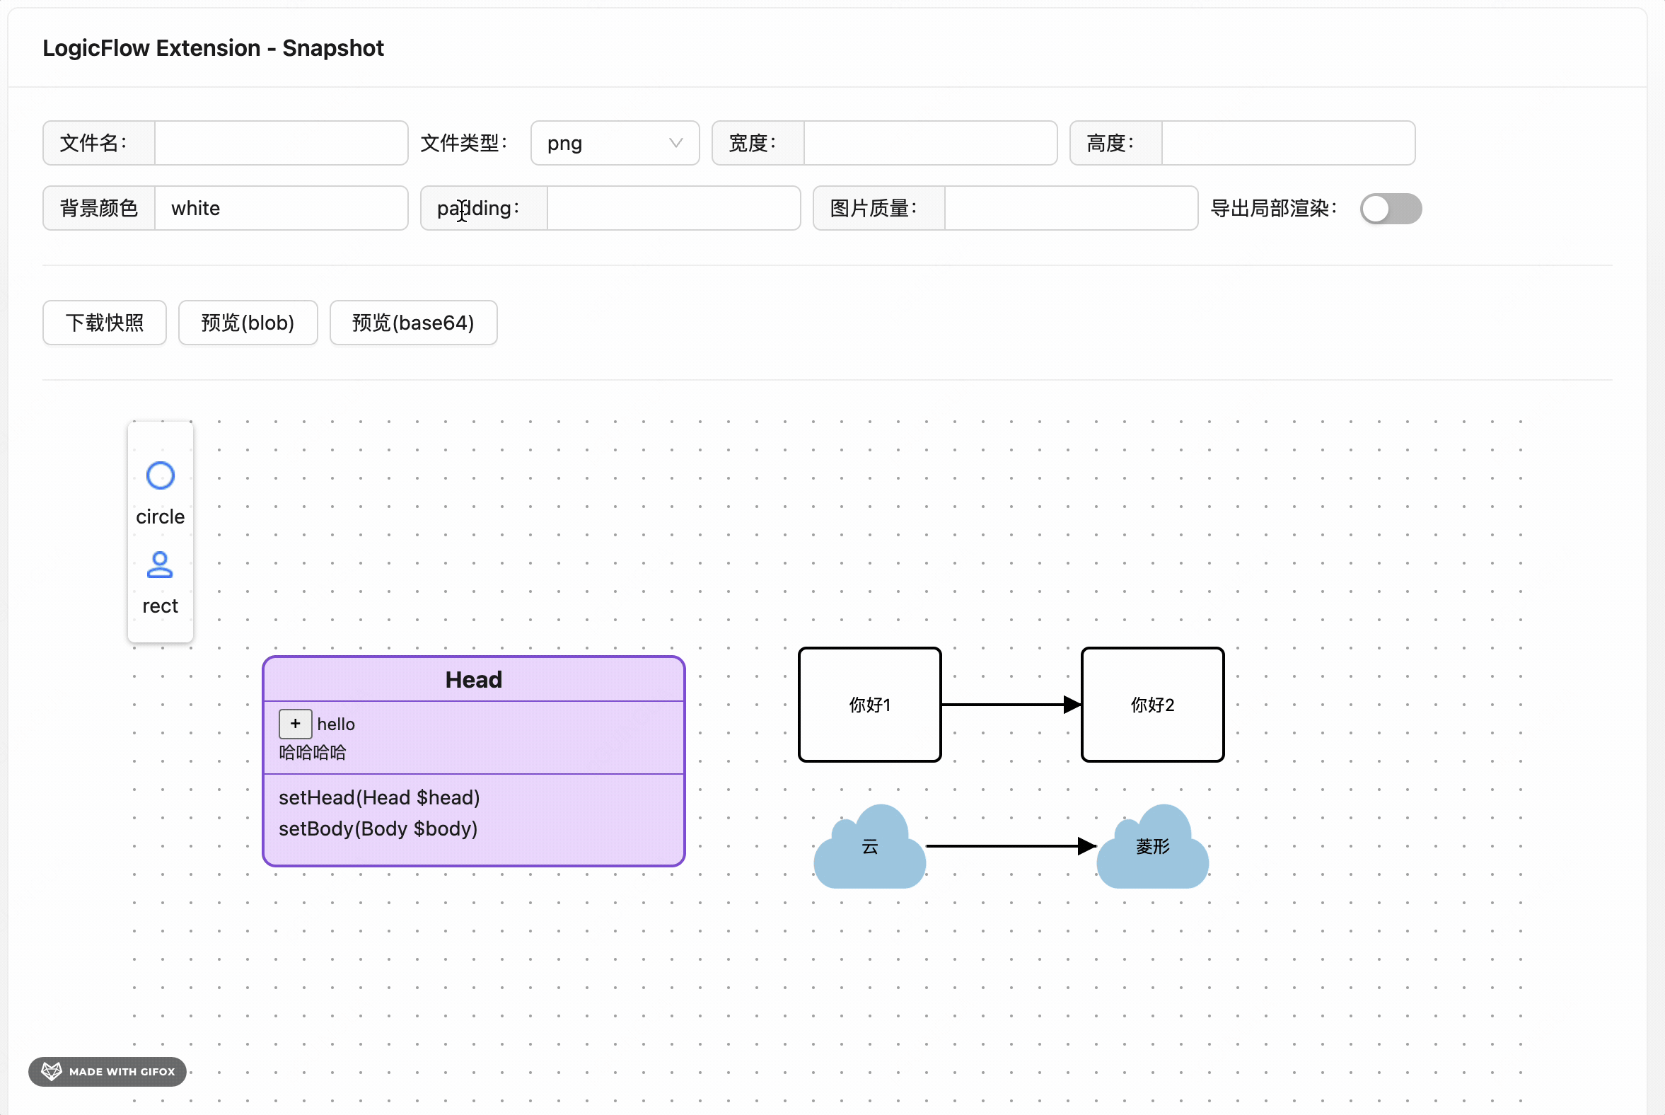Select the 你好1 rectangle node
The image size is (1665, 1115).
pyautogui.click(x=869, y=705)
